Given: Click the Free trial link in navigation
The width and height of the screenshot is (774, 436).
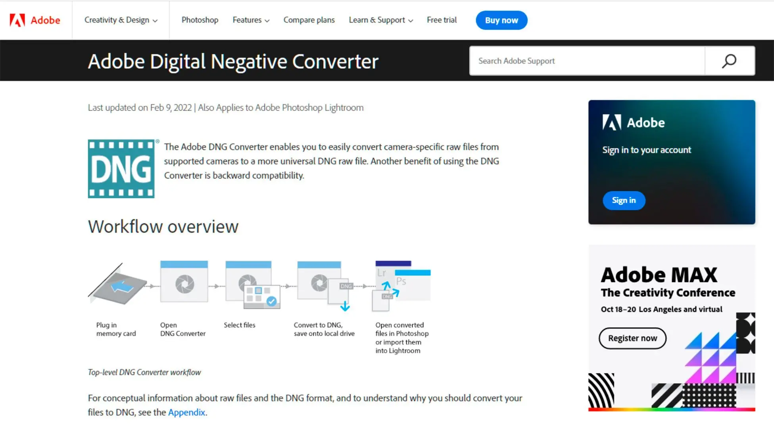Looking at the screenshot, I should pyautogui.click(x=442, y=20).
